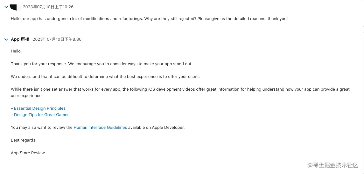Screen dimensions: 364x174
Task: Open Design Tips for Great Games link
Action: [x=42, y=115]
